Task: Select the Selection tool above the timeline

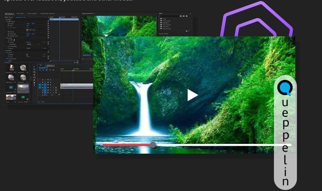Action: pos(34,66)
